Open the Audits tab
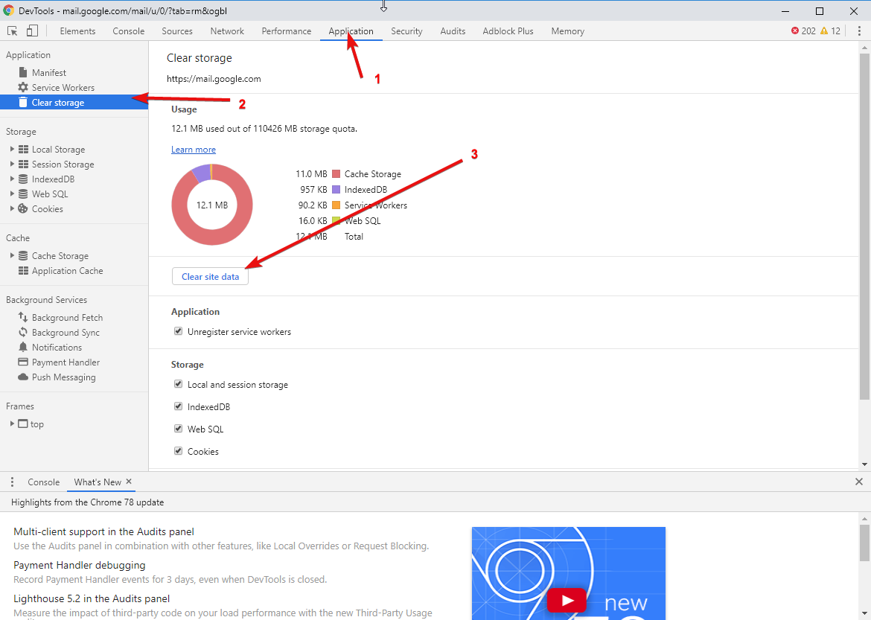 (x=453, y=31)
